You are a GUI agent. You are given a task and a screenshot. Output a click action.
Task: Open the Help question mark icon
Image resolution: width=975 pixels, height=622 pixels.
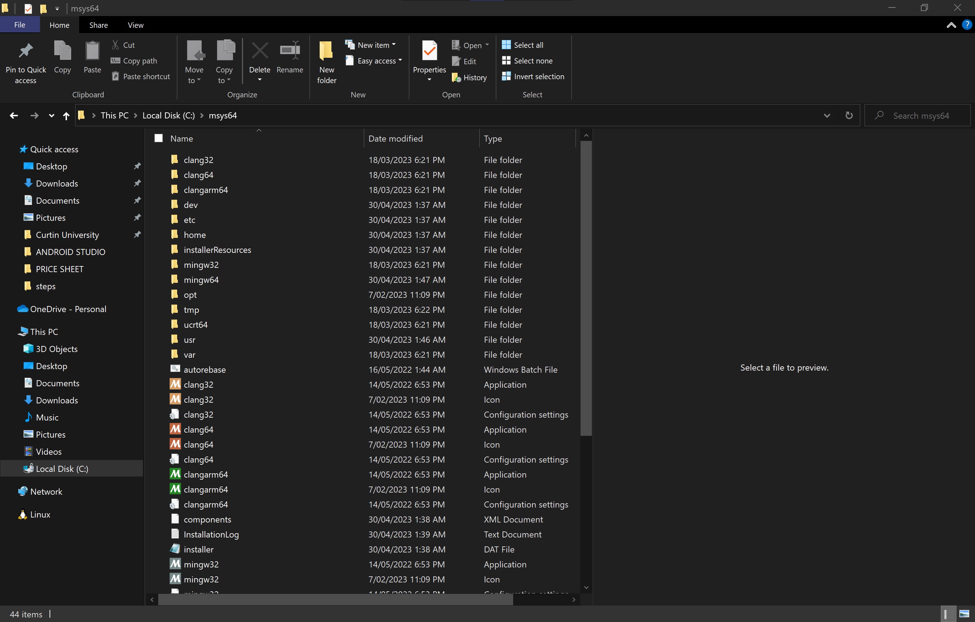coord(966,25)
